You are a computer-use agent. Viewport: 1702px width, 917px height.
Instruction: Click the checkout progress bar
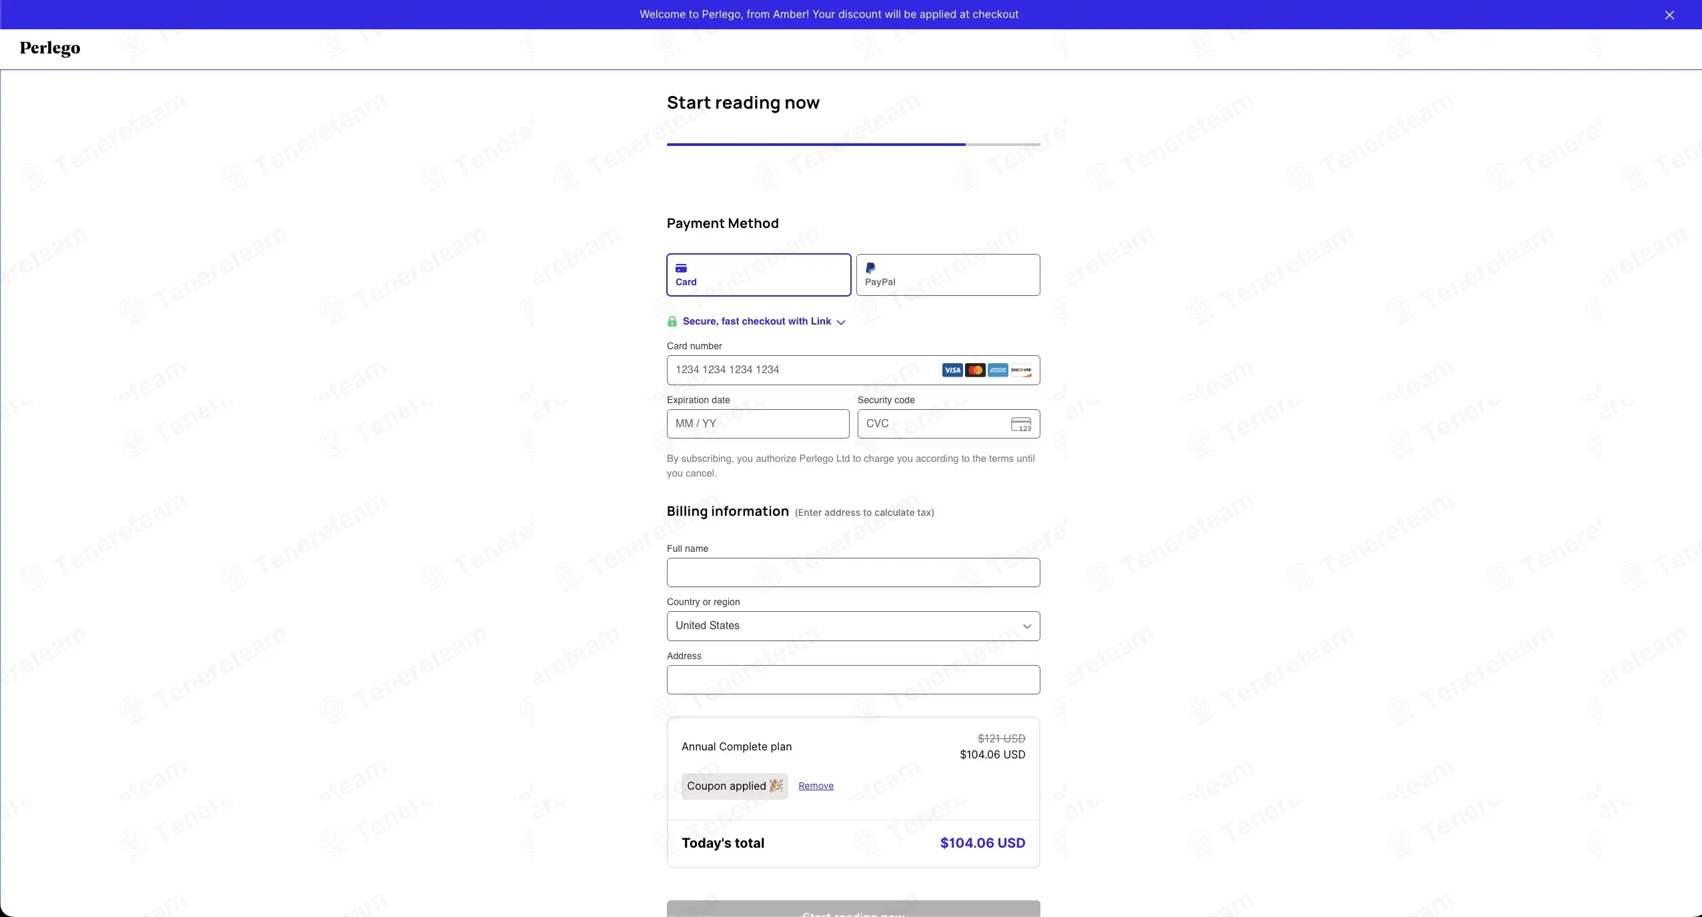point(854,144)
